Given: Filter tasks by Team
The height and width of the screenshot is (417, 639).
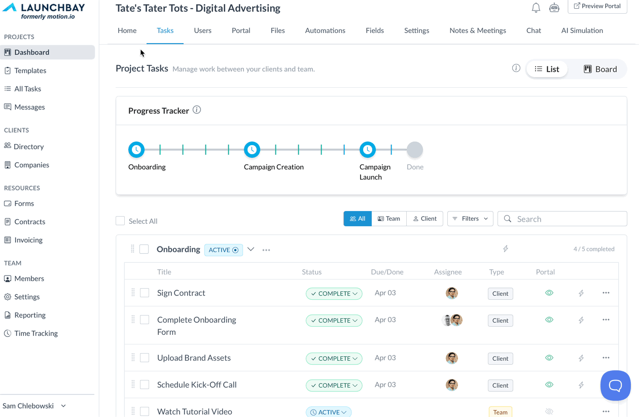Looking at the screenshot, I should click(x=389, y=219).
